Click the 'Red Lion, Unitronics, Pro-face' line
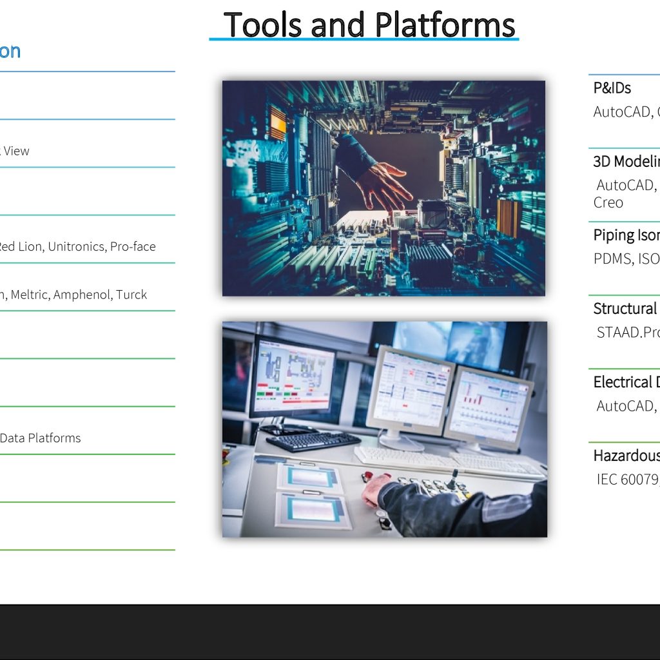This screenshot has width=660, height=660. click(x=78, y=246)
